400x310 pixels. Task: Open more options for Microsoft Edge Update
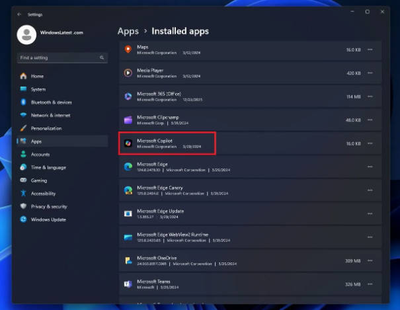[370, 213]
